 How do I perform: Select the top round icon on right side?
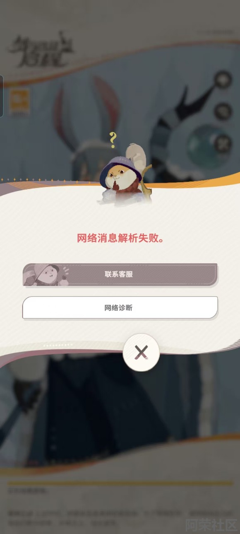[223, 80]
